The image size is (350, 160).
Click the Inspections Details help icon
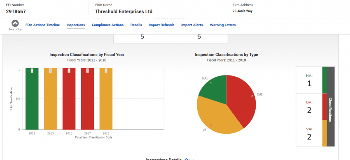187,159
